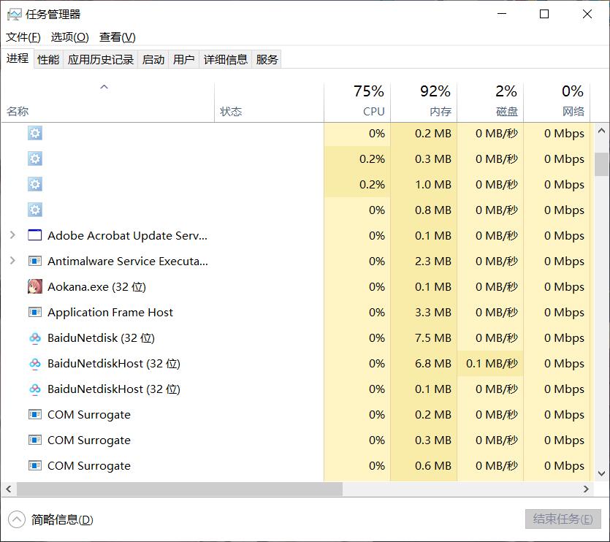
Task: Click icon of BaiduNetdiskHost using 6.8 MB
Action: 35,364
